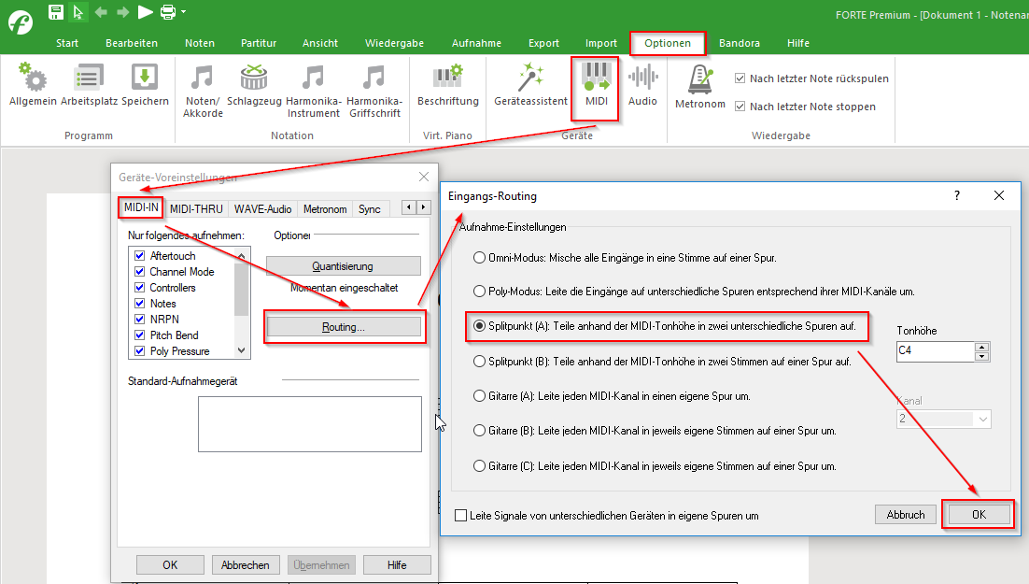The image size is (1029, 584).
Task: Start playback with the play triangle icon
Action: coord(145,12)
